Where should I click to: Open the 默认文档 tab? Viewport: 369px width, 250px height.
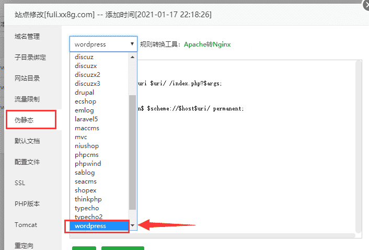(27, 141)
